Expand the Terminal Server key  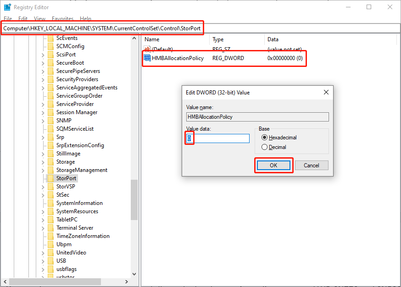tap(43, 228)
